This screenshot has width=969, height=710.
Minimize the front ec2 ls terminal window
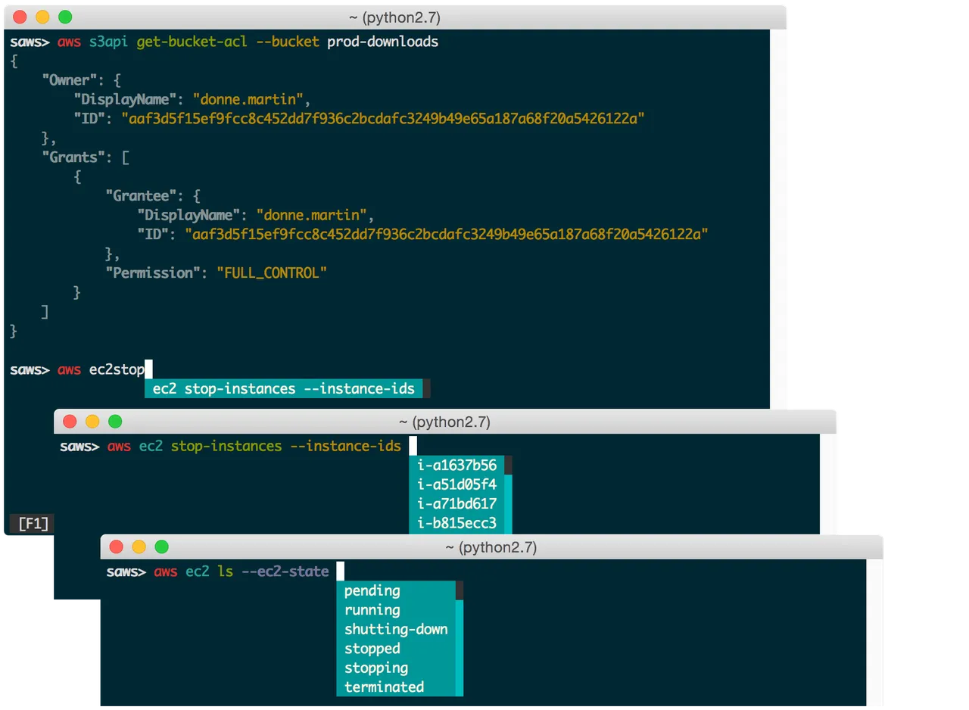coord(139,547)
